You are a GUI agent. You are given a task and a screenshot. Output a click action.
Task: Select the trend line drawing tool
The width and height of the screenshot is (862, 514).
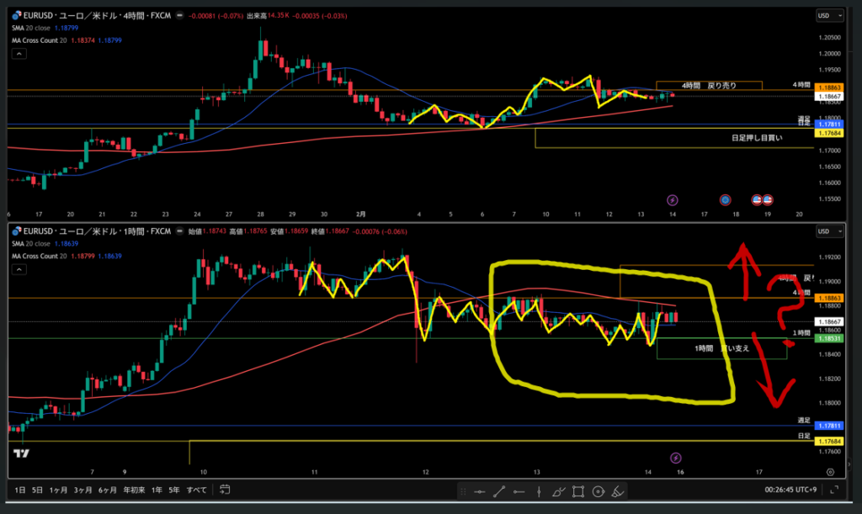click(x=499, y=490)
